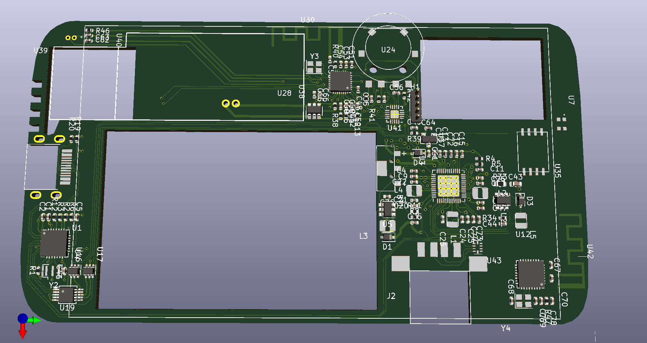Select the U17 reference label
The image size is (647, 343).
click(100, 254)
